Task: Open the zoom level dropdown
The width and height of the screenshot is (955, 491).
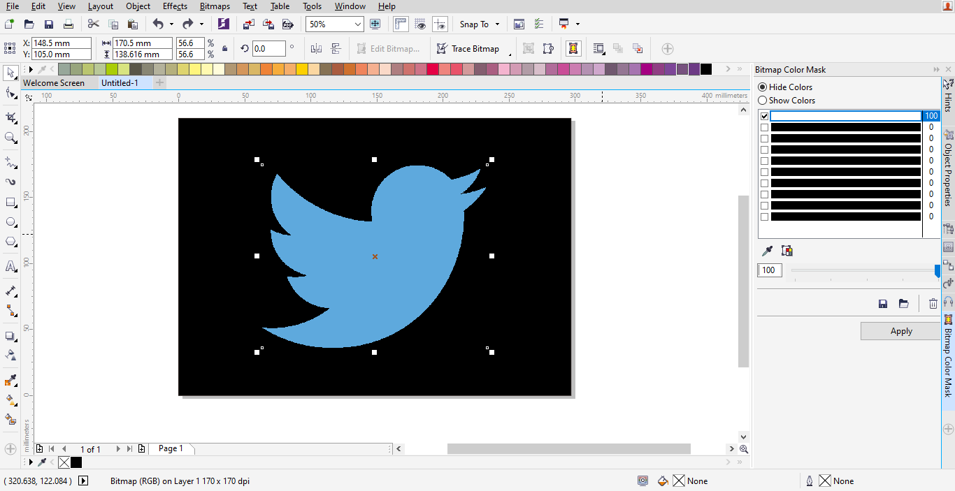Action: [354, 23]
